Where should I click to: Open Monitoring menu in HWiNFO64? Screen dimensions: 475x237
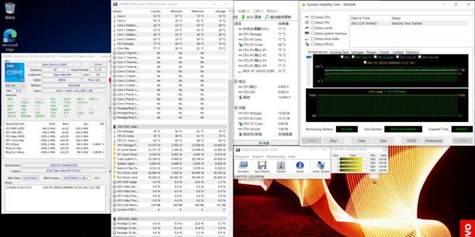click(275, 156)
